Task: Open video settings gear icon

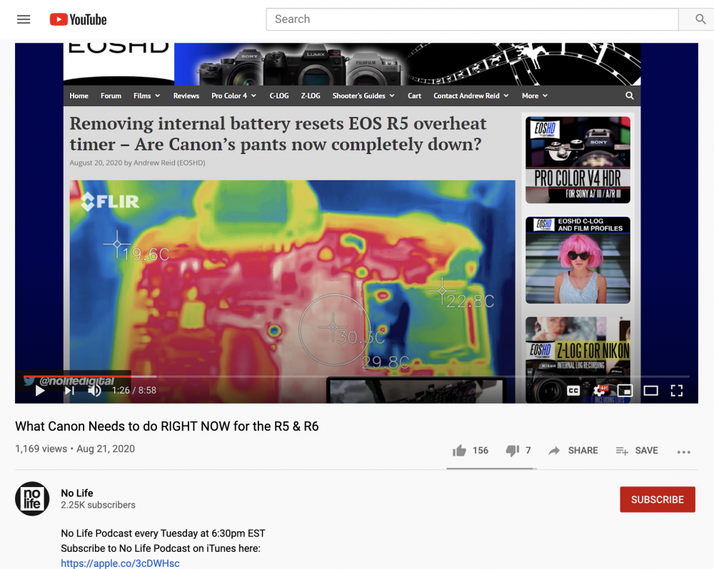Action: pos(600,390)
